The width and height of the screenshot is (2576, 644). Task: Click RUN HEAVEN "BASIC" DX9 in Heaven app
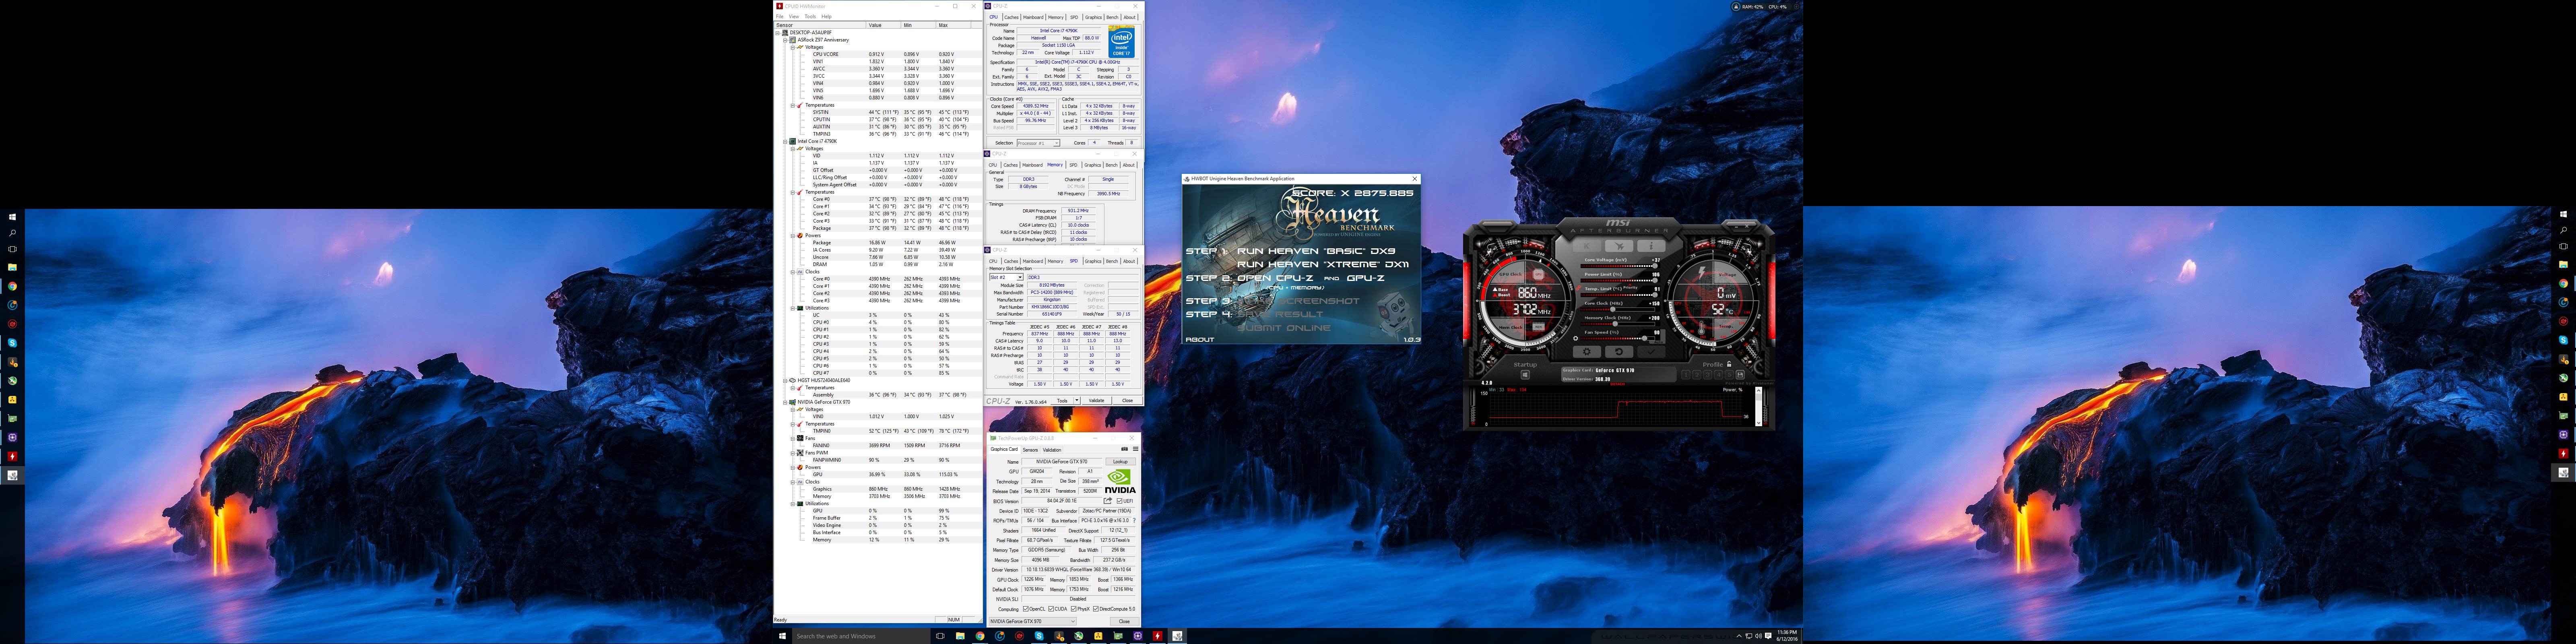pyautogui.click(x=1317, y=251)
